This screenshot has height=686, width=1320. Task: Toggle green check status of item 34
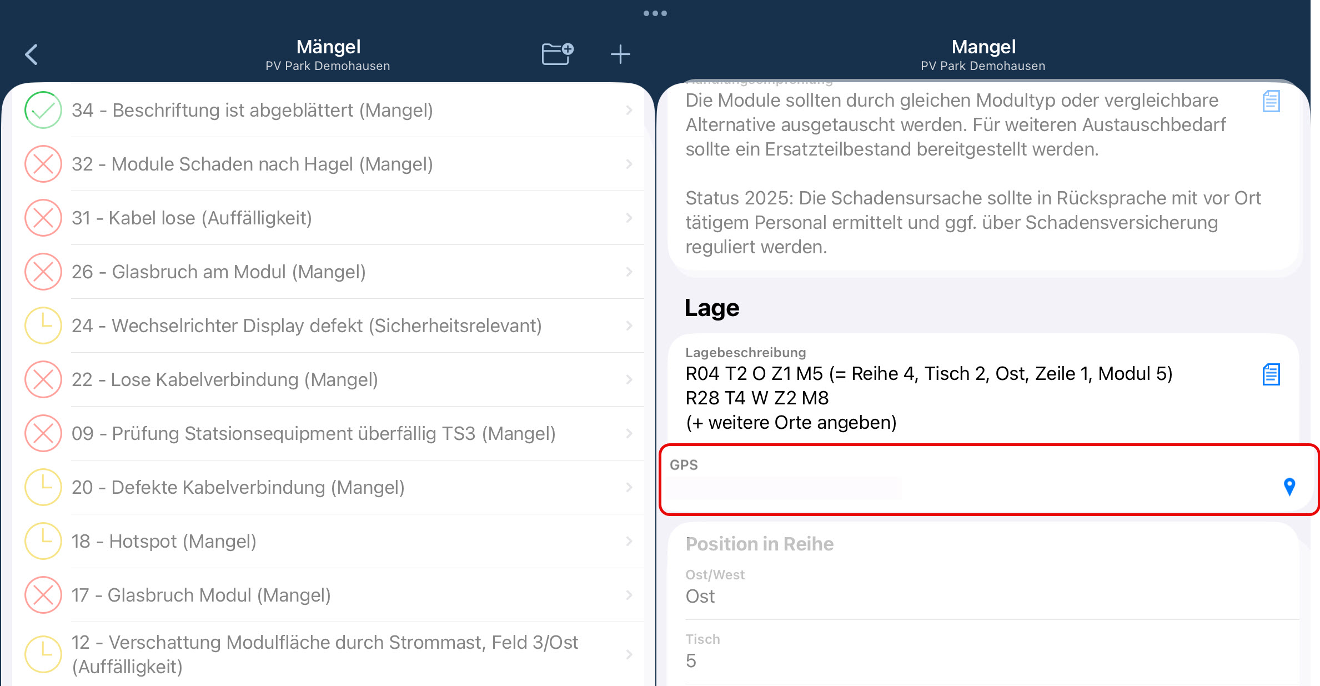[x=43, y=110]
